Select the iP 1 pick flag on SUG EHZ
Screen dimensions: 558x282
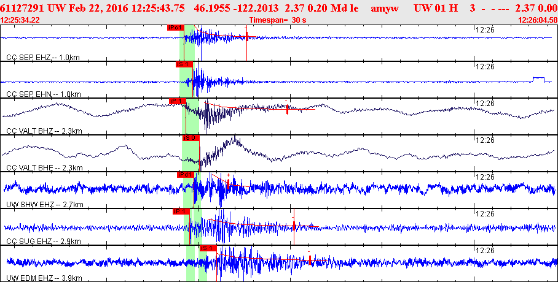coord(181,211)
